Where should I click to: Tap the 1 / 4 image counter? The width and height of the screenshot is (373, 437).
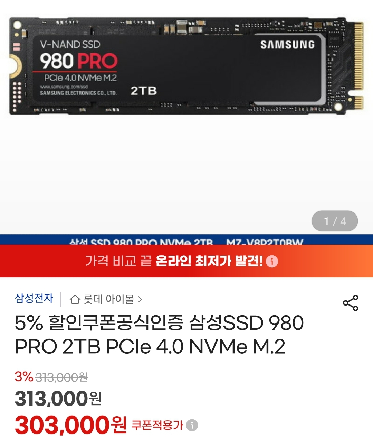pyautogui.click(x=335, y=221)
